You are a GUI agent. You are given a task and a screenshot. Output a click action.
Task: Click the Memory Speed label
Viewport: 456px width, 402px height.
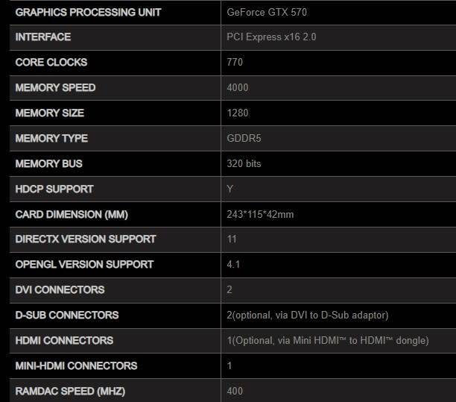coord(55,88)
